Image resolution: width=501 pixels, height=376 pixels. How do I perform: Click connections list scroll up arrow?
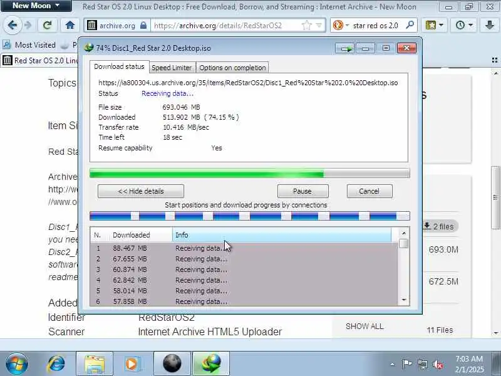tap(404, 233)
